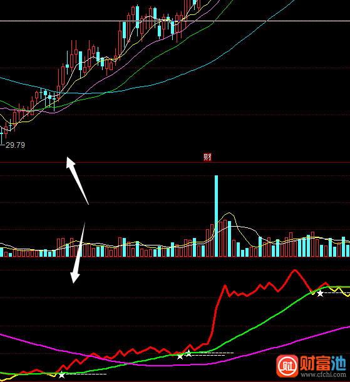Select the 29.79 low price label
The image size is (350, 382).
(15, 145)
